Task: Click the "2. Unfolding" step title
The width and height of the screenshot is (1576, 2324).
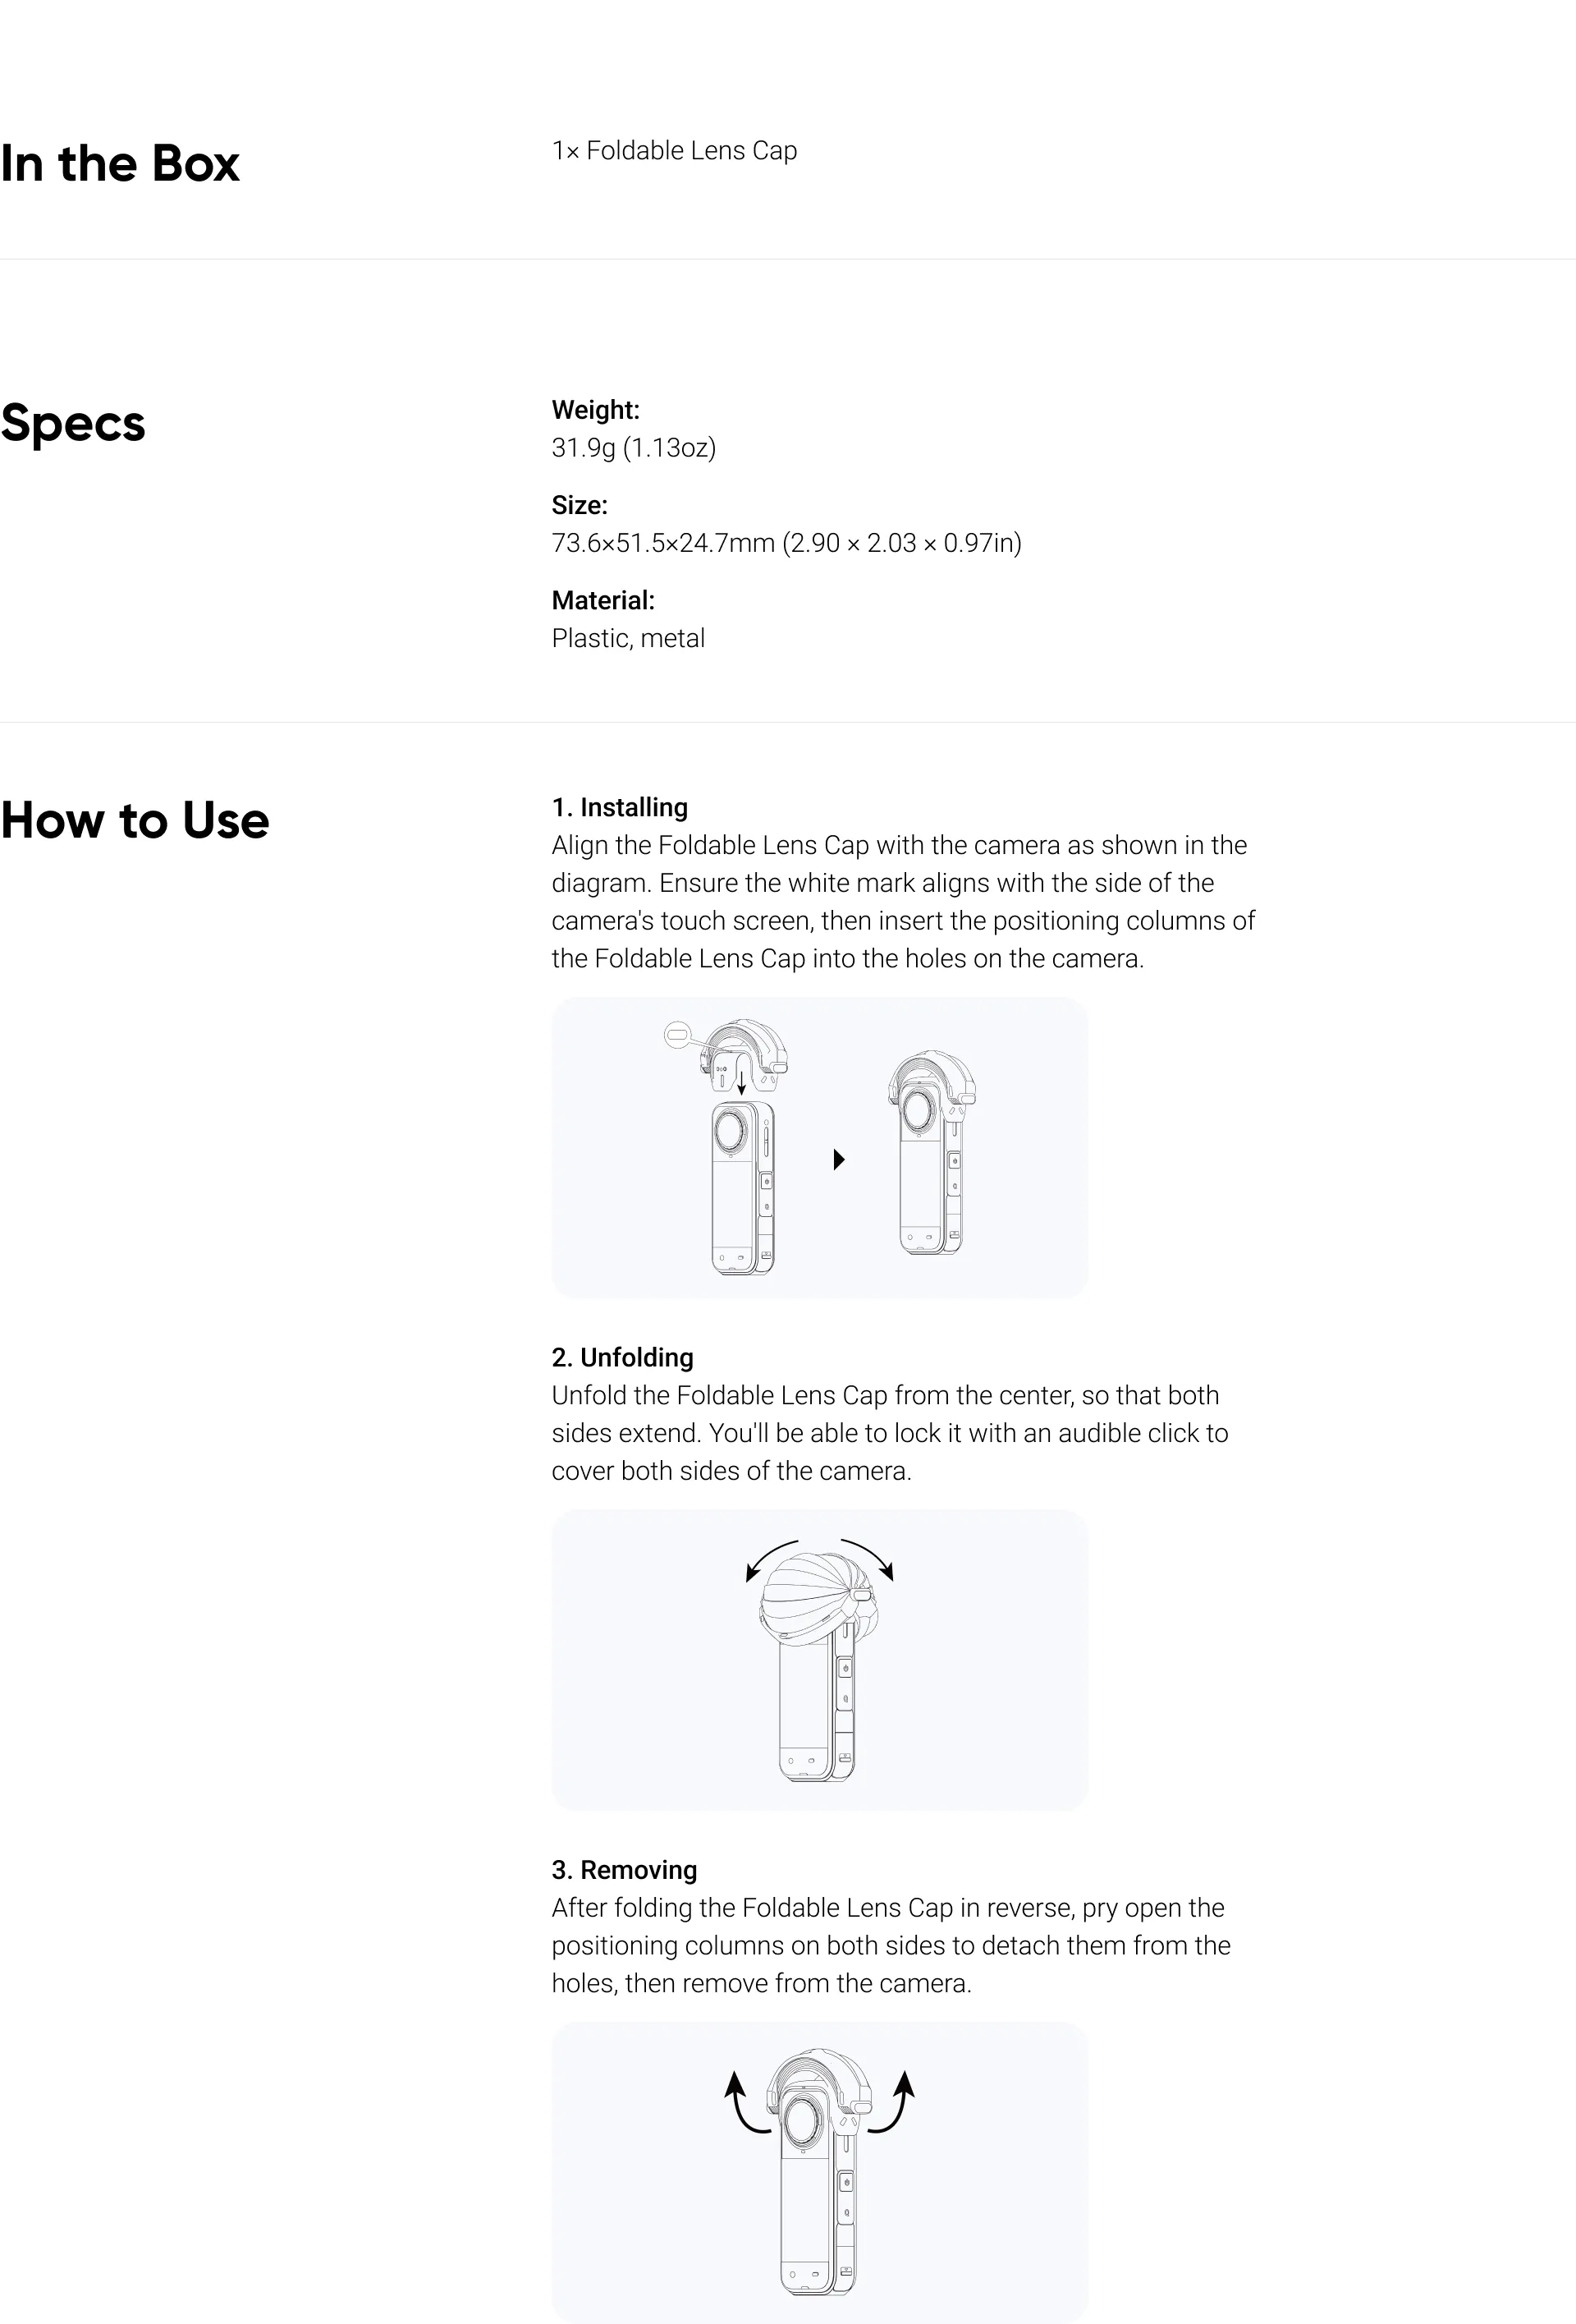Action: pos(621,1357)
